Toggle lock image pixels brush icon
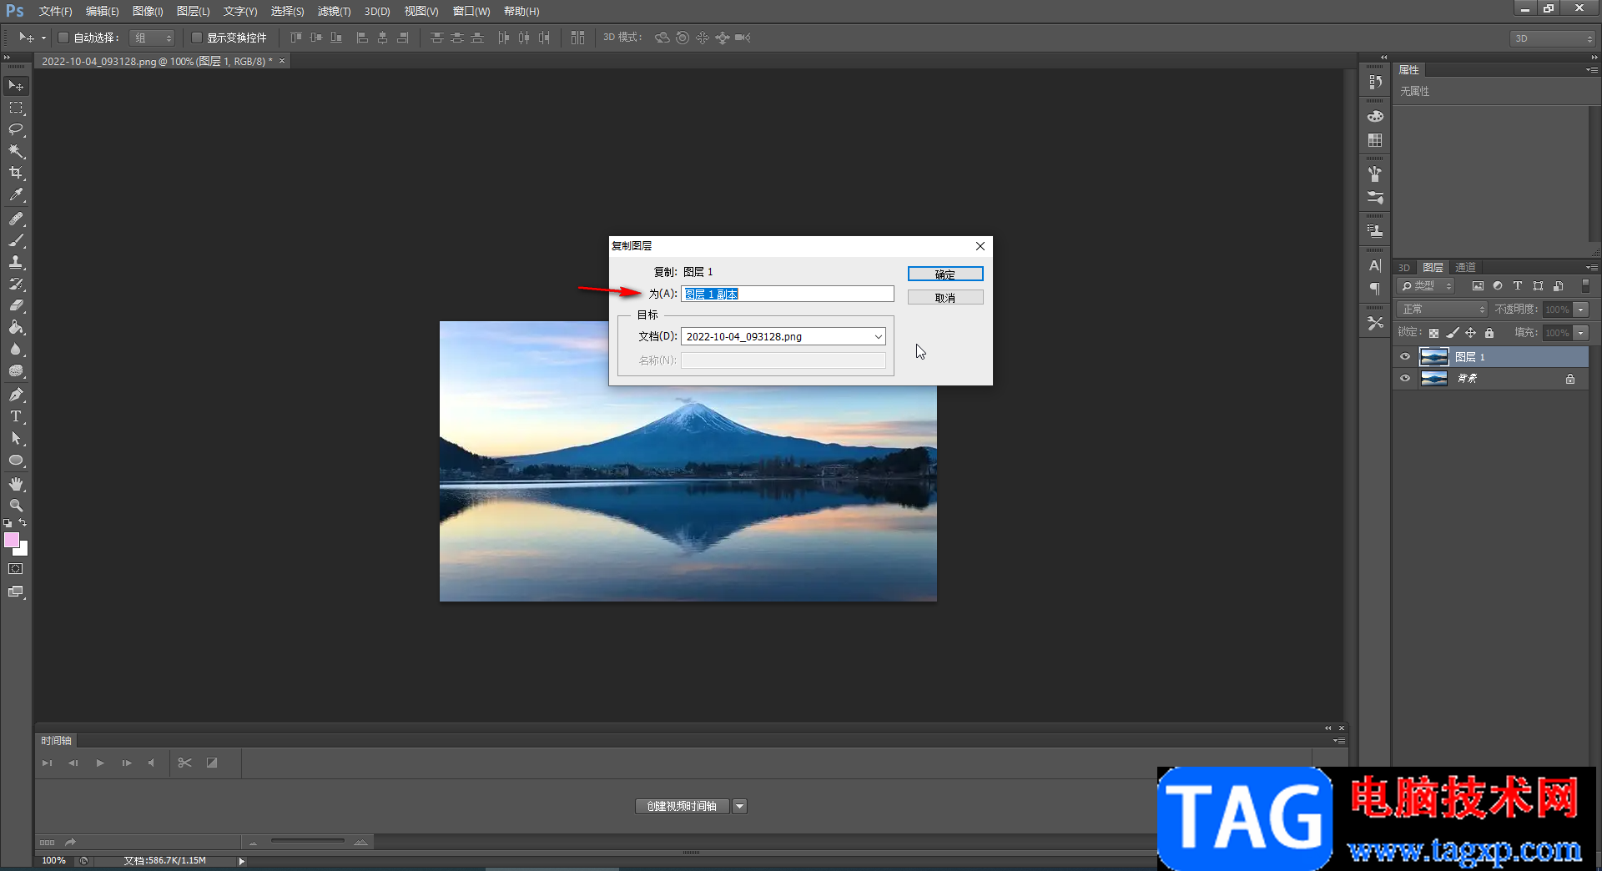This screenshot has width=1602, height=871. tap(1453, 333)
